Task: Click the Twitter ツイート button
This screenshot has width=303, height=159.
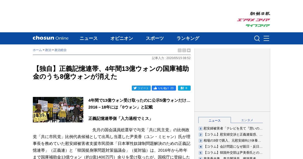Action: point(141,88)
